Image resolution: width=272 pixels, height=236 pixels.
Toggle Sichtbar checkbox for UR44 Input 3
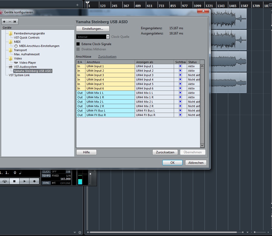click(x=180, y=75)
